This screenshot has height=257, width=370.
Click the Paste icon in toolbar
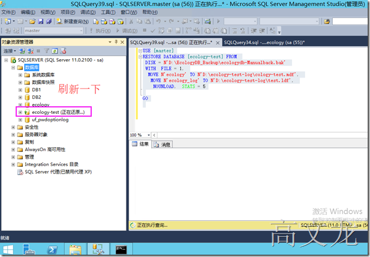pos(148,21)
